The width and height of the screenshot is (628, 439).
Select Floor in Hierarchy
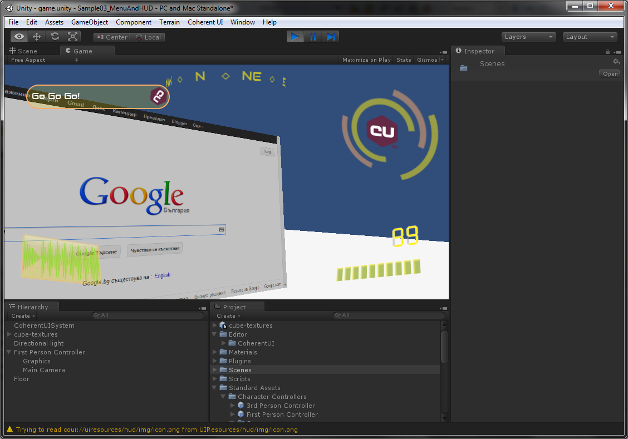click(x=22, y=379)
